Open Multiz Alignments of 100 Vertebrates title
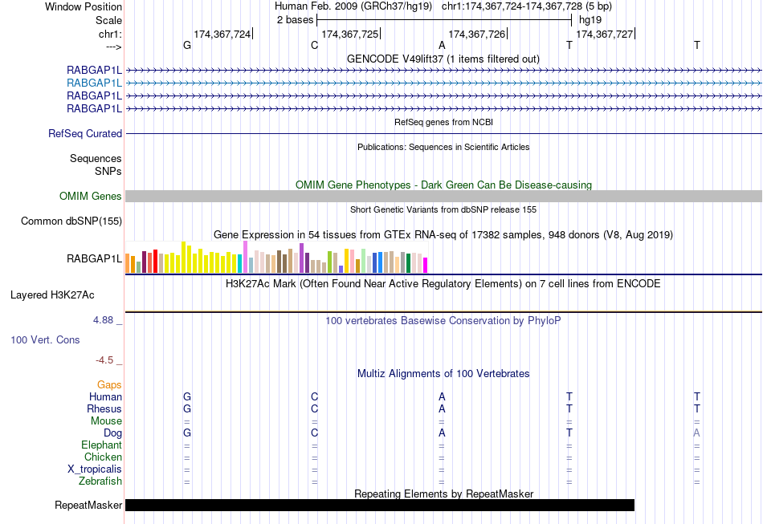 [443, 374]
